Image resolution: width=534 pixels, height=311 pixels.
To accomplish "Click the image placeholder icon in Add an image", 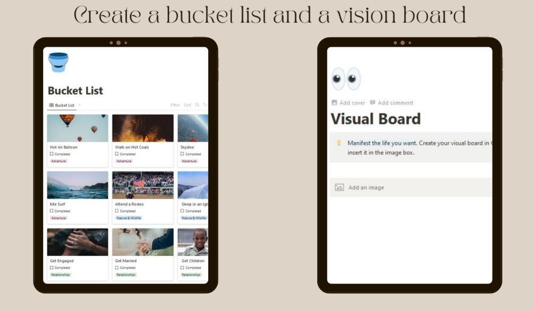I will 339,187.
